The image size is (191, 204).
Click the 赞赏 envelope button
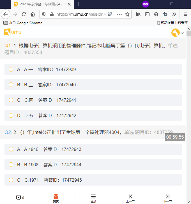click(56, 198)
